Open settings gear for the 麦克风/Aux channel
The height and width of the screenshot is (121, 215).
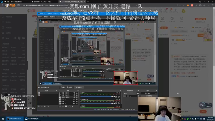(119, 97)
